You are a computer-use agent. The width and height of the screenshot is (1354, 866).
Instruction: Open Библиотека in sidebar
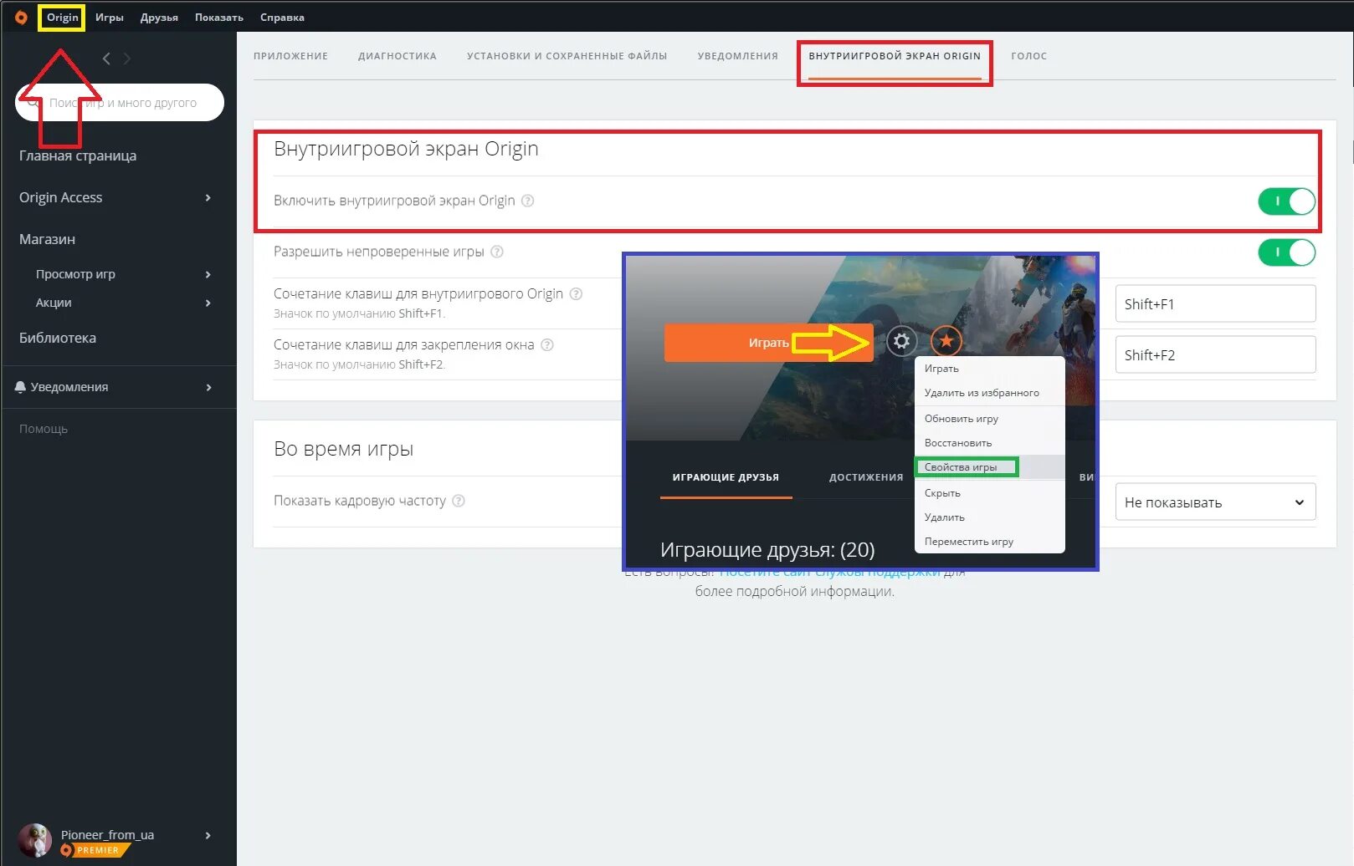coord(58,338)
